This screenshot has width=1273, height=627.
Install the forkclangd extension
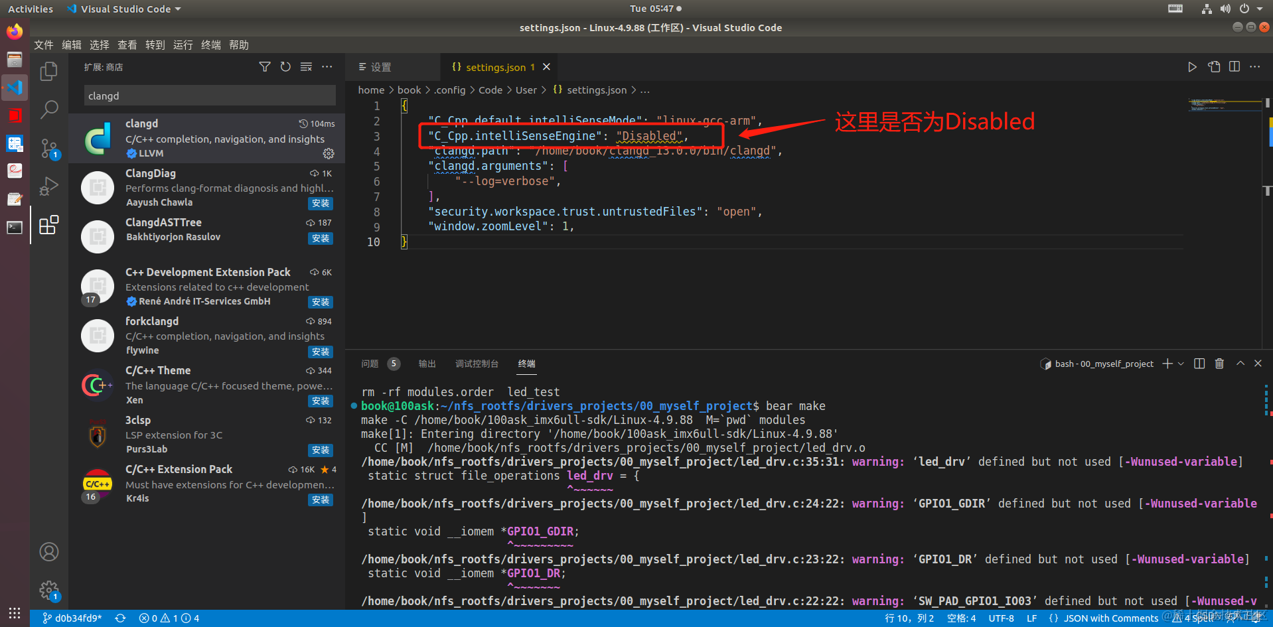pos(321,352)
